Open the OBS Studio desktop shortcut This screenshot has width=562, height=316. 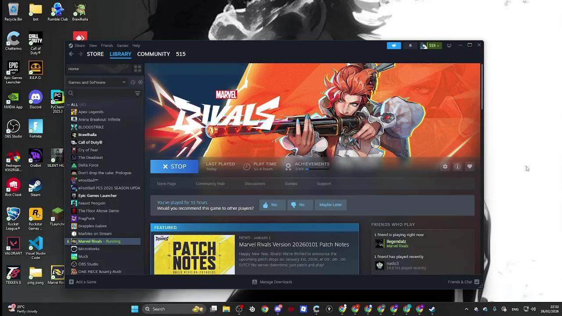(13, 129)
